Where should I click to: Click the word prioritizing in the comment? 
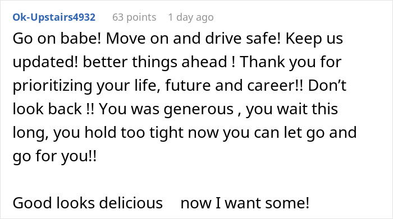click(52, 85)
